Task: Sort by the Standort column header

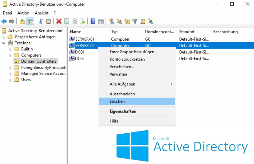Action: click(194, 32)
